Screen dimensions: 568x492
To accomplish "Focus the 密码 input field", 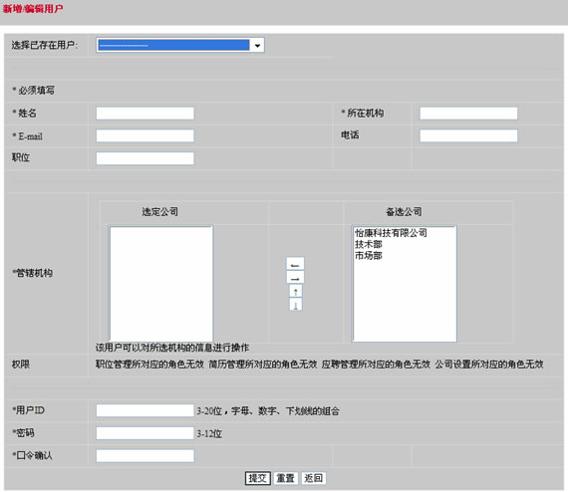I will [x=144, y=433].
